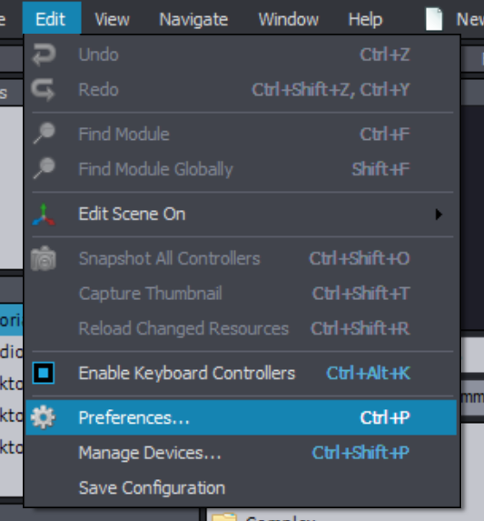
Task: Click the Edit Scene On axes icon
Action: point(44,215)
